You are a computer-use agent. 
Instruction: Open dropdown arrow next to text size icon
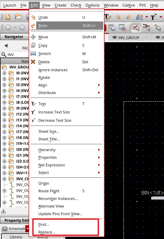tap(161, 17)
